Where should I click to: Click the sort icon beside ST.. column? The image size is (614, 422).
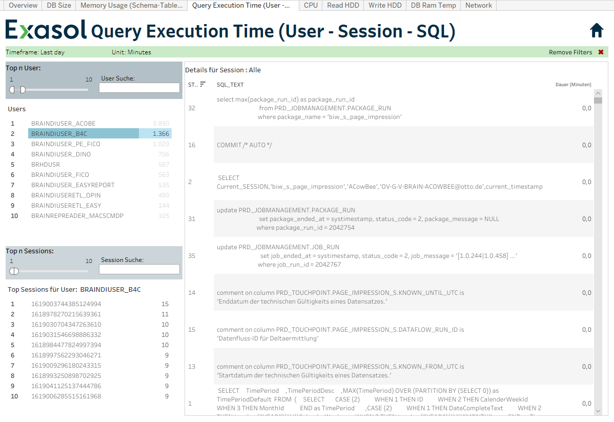tap(202, 84)
